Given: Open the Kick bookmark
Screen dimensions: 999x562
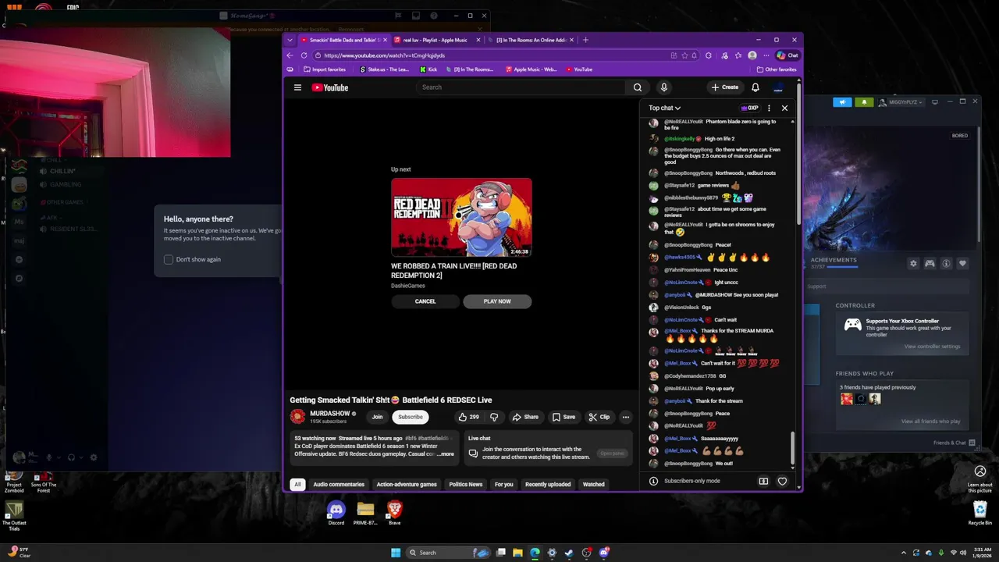Looking at the screenshot, I should click(x=428, y=69).
